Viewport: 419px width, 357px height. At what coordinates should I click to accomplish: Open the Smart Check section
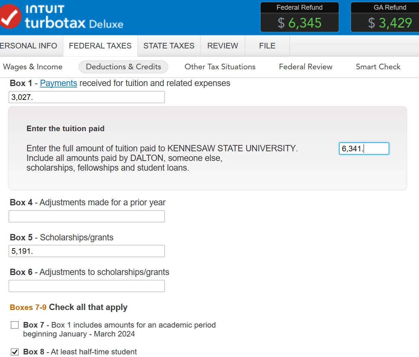pos(378,67)
